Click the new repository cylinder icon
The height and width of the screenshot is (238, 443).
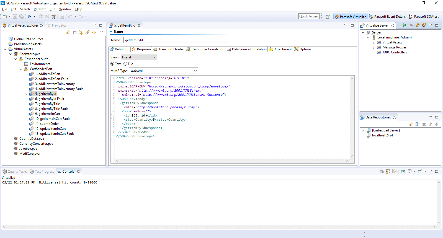pyautogui.click(x=418, y=124)
